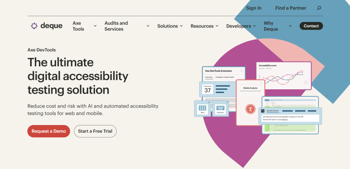Close the Axe DevTools Extension illustration panel

coord(241,71)
